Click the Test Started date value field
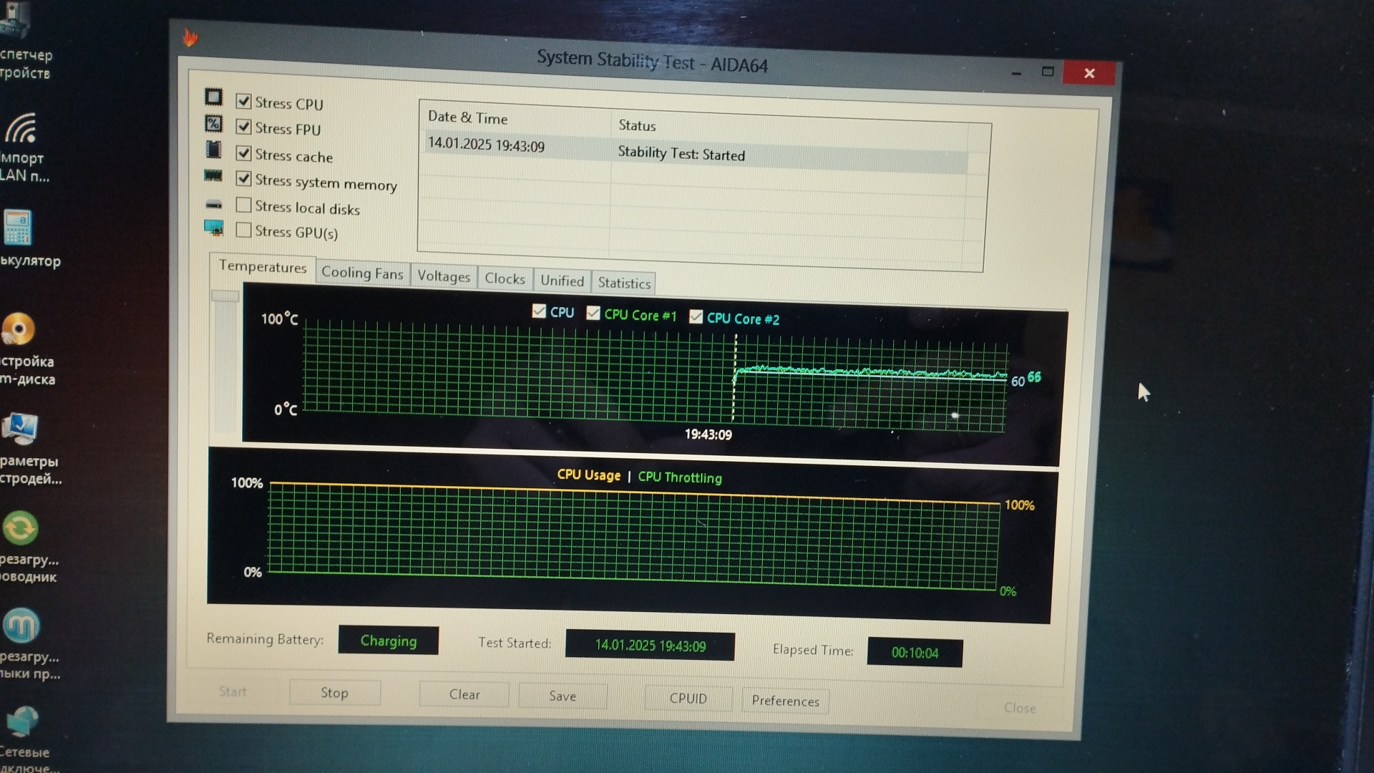This screenshot has width=1374, height=773. tap(650, 646)
